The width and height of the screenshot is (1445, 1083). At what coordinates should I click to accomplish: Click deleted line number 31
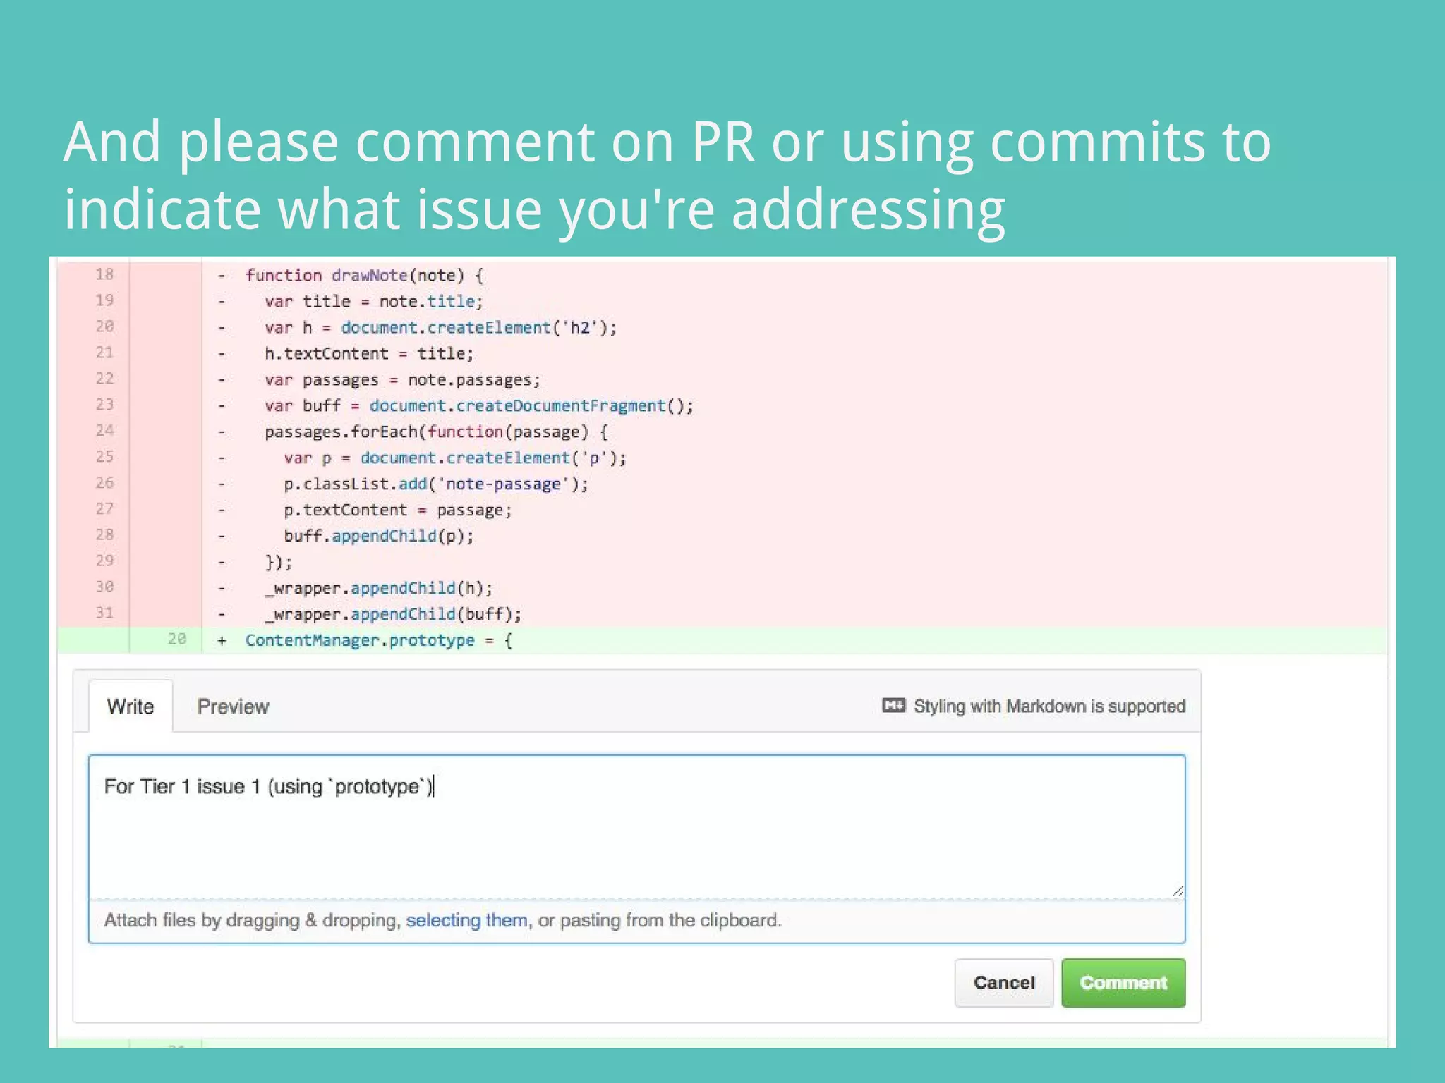click(104, 613)
